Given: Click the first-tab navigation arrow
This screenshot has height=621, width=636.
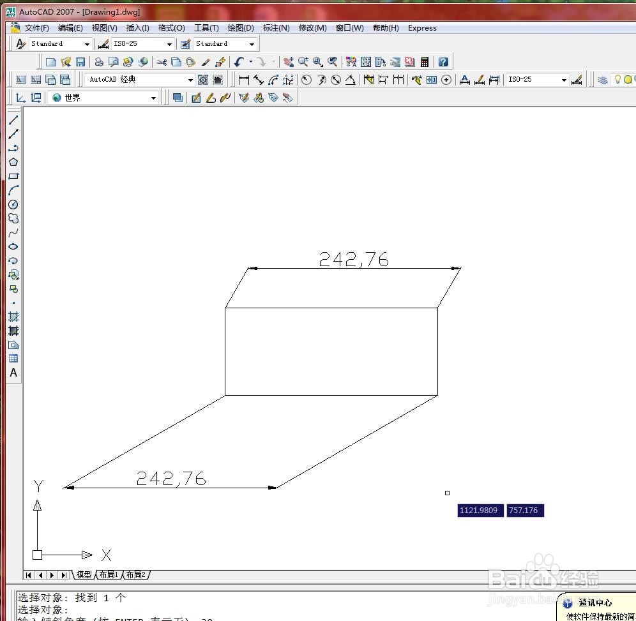Looking at the screenshot, I should [28, 575].
